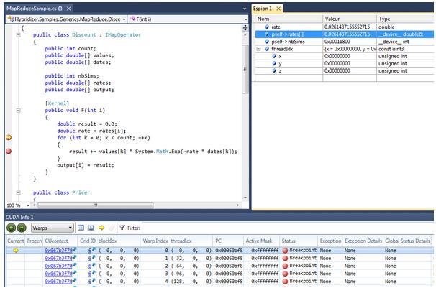Screen dimensions: 436x288
Task: Click the split editor icon above the scrollbar
Action: [246, 28]
